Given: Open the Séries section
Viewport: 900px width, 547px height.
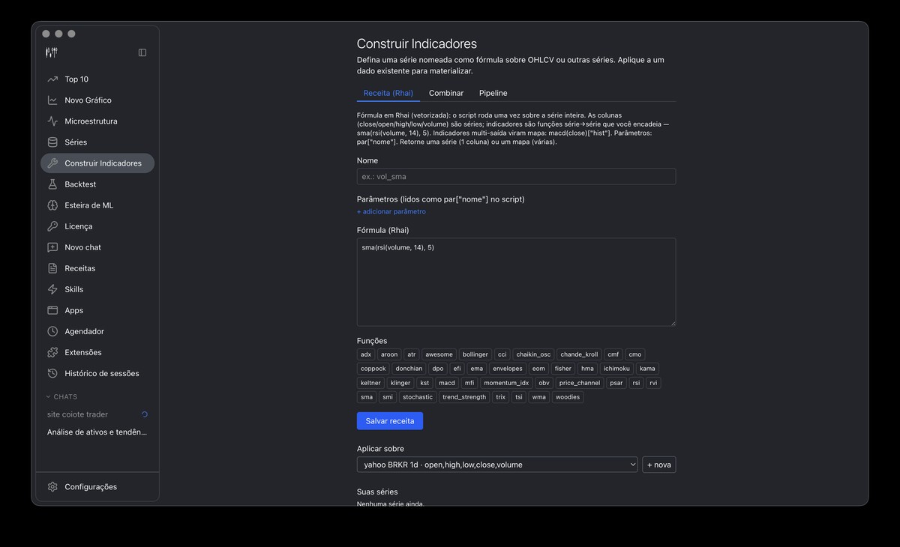Looking at the screenshot, I should coord(97,142).
